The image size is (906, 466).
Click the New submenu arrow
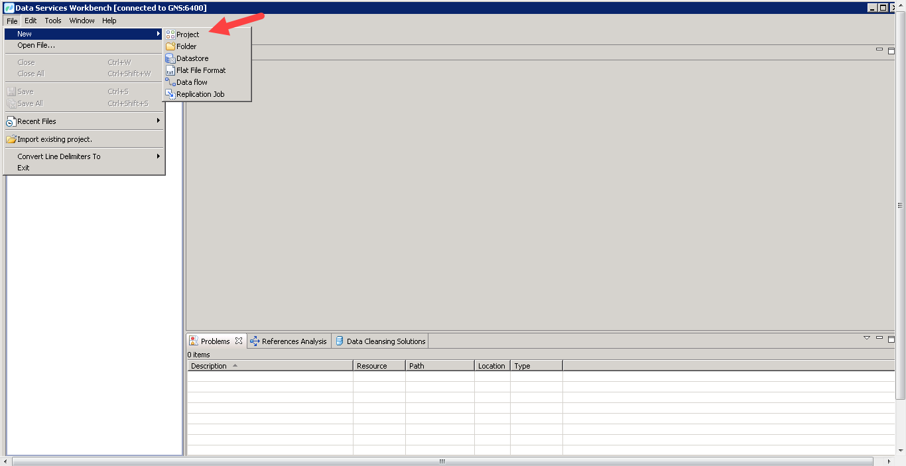pyautogui.click(x=159, y=34)
